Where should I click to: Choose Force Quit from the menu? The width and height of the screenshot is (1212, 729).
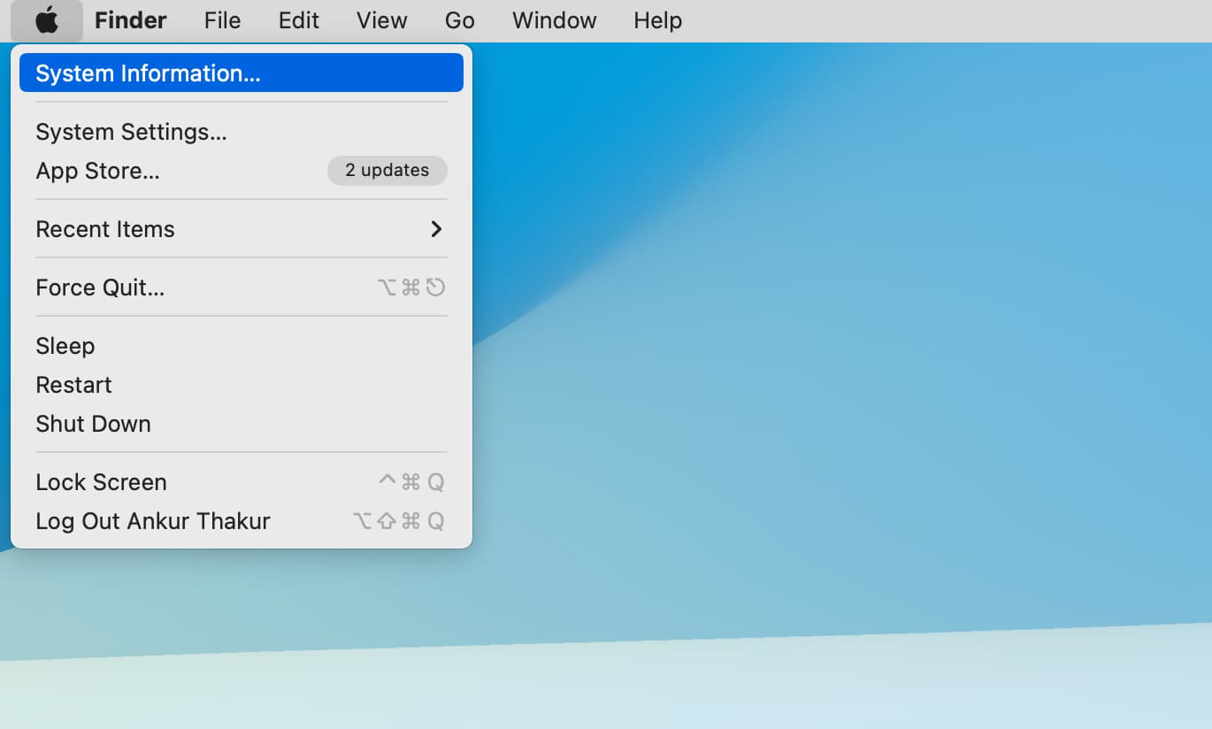pyautogui.click(x=100, y=288)
